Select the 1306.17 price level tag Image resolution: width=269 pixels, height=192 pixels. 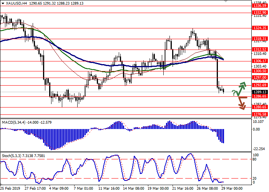[x=260, y=61]
